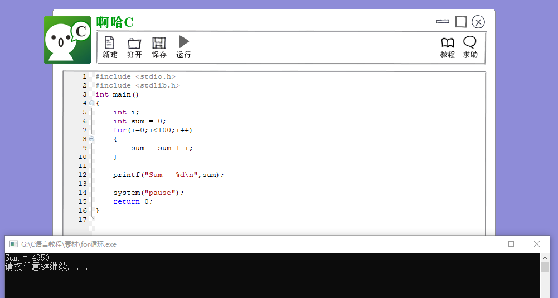The height and width of the screenshot is (298, 558).
Task: Click the 'int sum = 0;' line
Action: tap(139, 121)
